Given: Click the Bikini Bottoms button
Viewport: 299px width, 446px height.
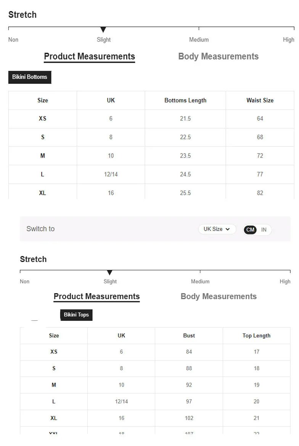Looking at the screenshot, I should (30, 77).
